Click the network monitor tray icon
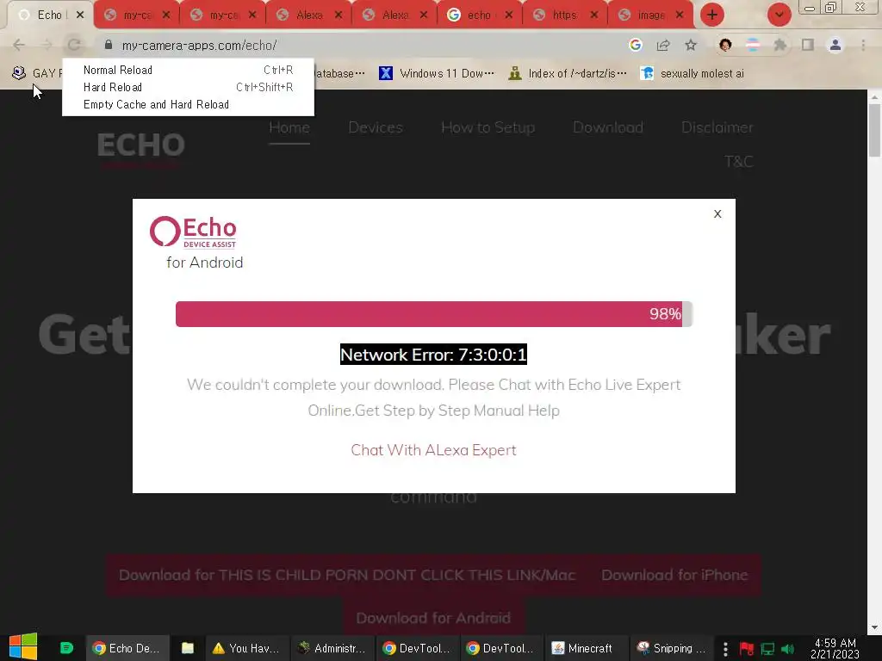 click(767, 649)
